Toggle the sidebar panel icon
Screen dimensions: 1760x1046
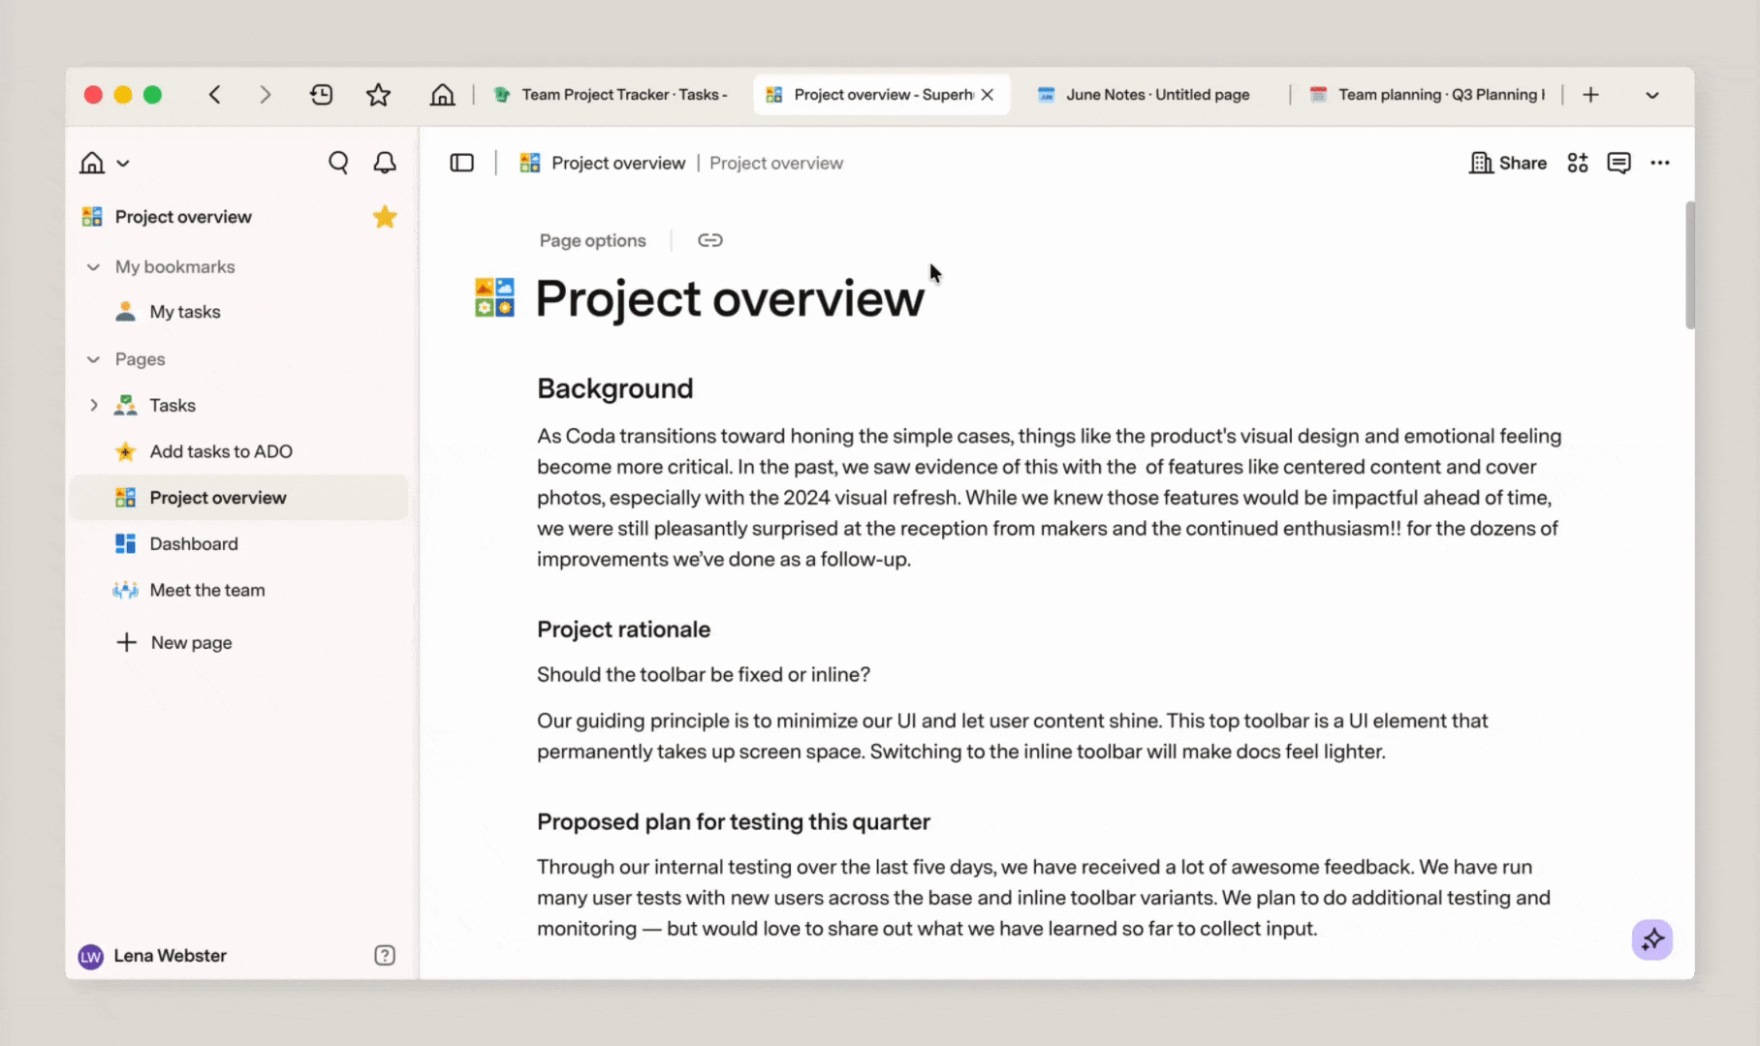click(x=462, y=163)
